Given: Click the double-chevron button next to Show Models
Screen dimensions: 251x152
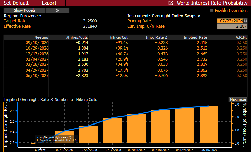Looking at the screenshot, I should (58, 10).
